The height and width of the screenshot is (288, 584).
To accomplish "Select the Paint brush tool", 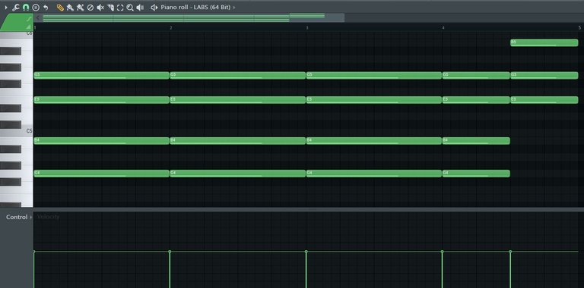I will pos(70,8).
